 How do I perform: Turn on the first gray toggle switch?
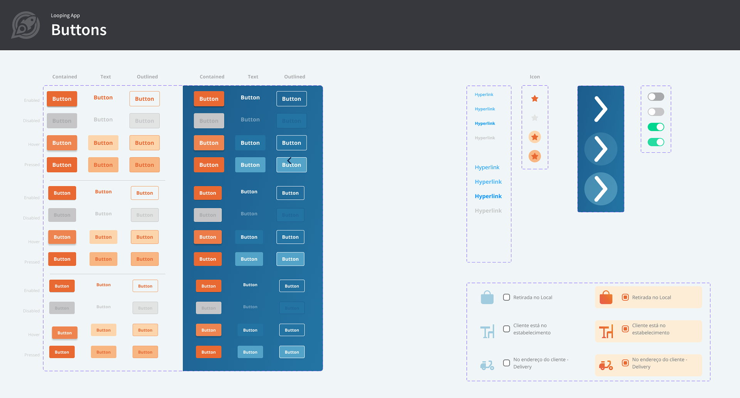[x=656, y=97]
